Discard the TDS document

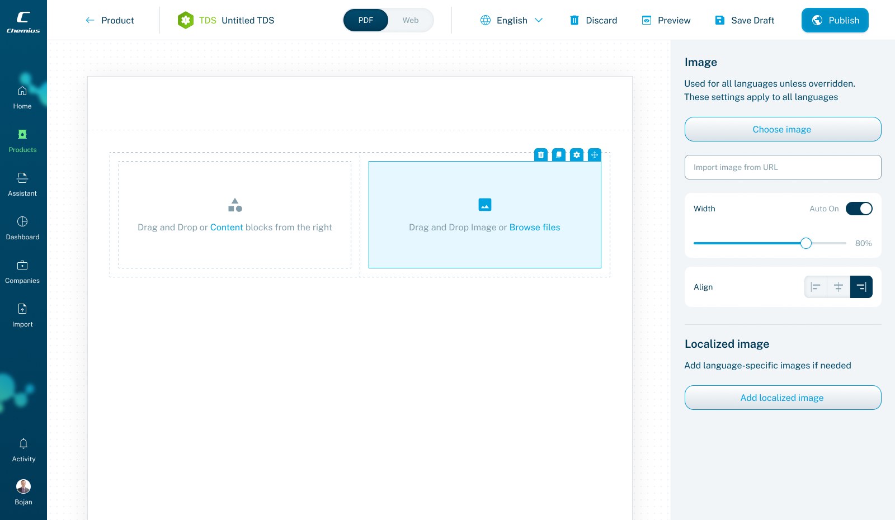pyautogui.click(x=593, y=20)
